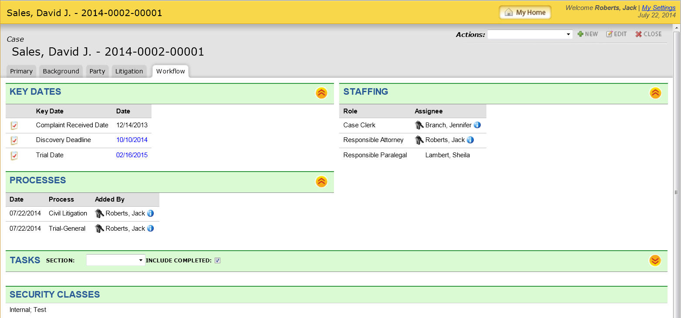Open info popup for Trial-General added by Roberts, Jack

point(150,228)
